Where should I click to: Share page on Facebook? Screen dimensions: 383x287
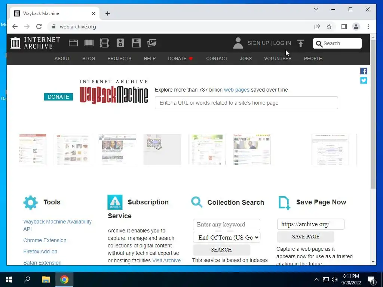(364, 71)
